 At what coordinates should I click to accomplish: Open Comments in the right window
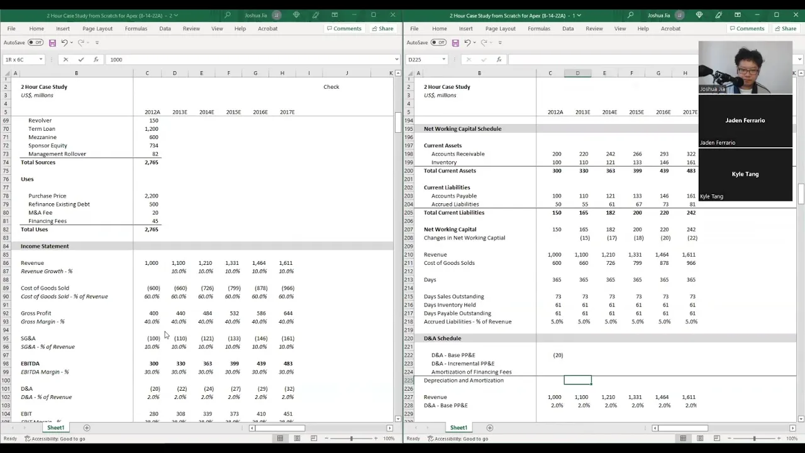point(747,28)
